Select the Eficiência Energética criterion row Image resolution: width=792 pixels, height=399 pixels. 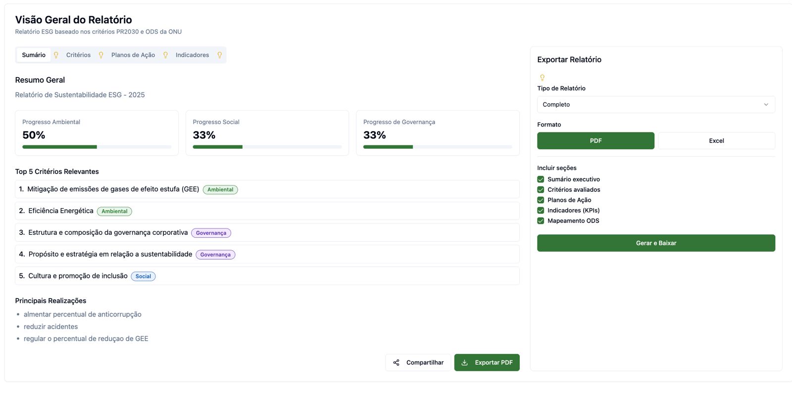point(267,211)
